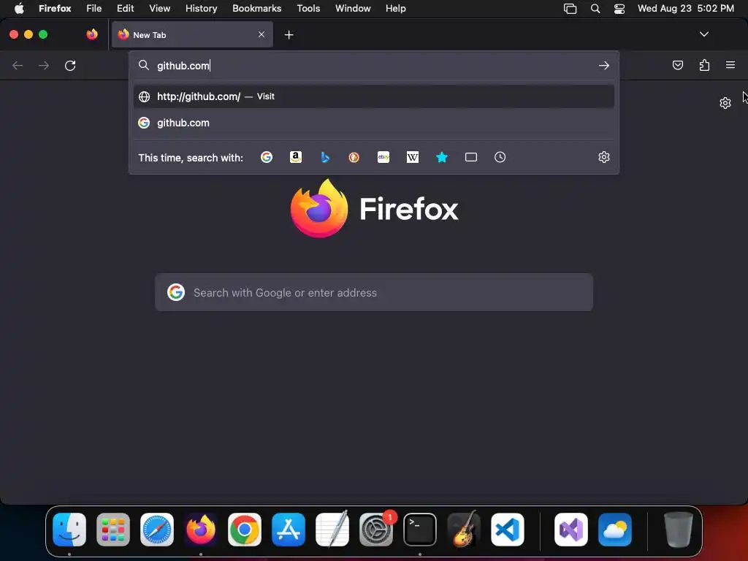Viewport: 748px width, 561px height.
Task: Open a new tab with plus button
Action: (x=289, y=35)
